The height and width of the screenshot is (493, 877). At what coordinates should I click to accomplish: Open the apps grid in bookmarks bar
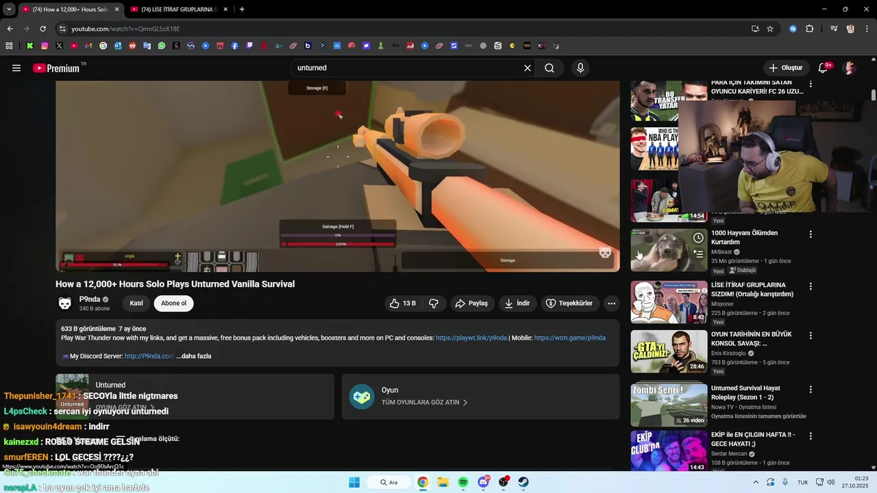pyautogui.click(x=9, y=46)
